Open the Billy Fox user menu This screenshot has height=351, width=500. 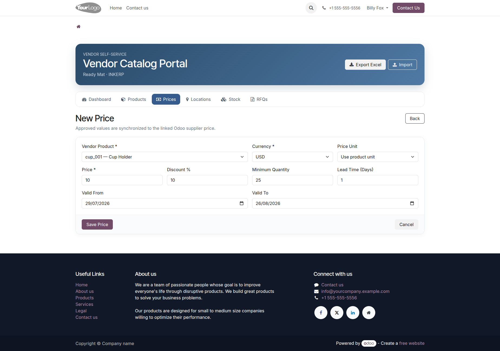pyautogui.click(x=377, y=8)
